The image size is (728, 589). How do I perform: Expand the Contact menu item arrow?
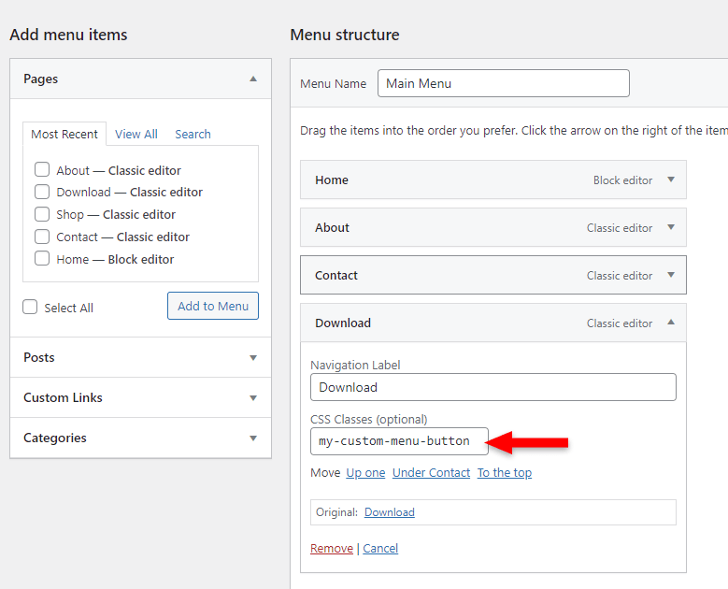click(x=671, y=275)
